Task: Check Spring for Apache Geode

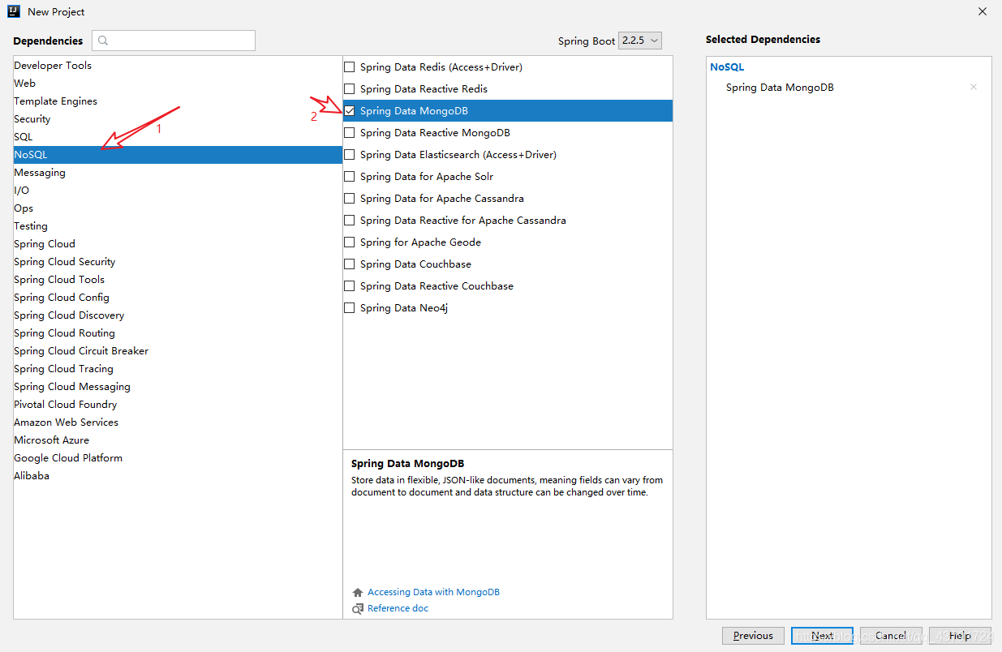Action: [350, 242]
